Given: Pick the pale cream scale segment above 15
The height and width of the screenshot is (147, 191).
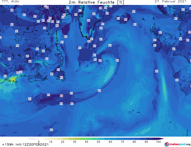Looking at the screenshot, I should point(48,139).
